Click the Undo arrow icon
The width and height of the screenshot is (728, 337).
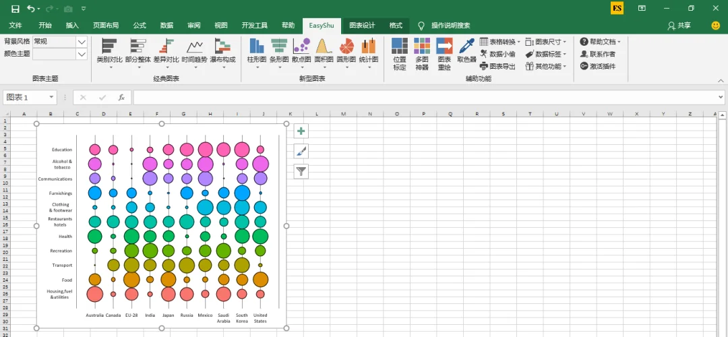click(x=31, y=9)
